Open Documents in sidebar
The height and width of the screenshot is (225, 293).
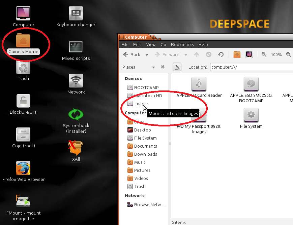click(x=142, y=146)
